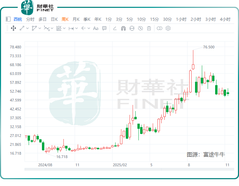Select the 4小时 interval
239x186 pixels.
[225, 19]
